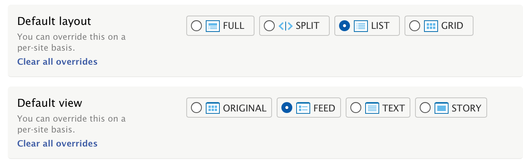Screen dimensions: 523x166
Task: Click the Original view icon
Action: pos(212,108)
